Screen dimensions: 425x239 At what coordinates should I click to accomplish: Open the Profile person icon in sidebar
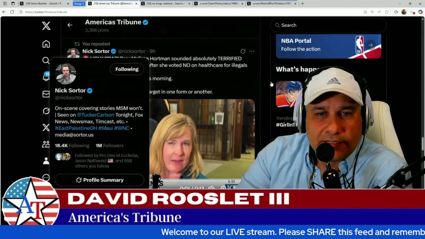(46, 161)
